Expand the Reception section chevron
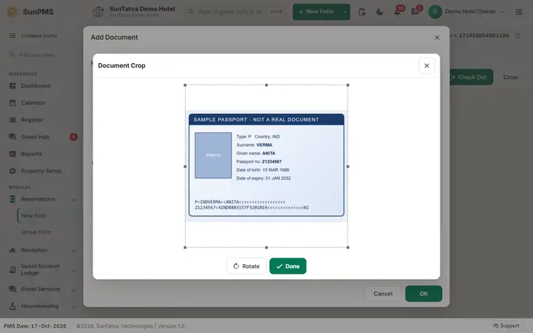The height and width of the screenshot is (333, 533). click(74, 251)
